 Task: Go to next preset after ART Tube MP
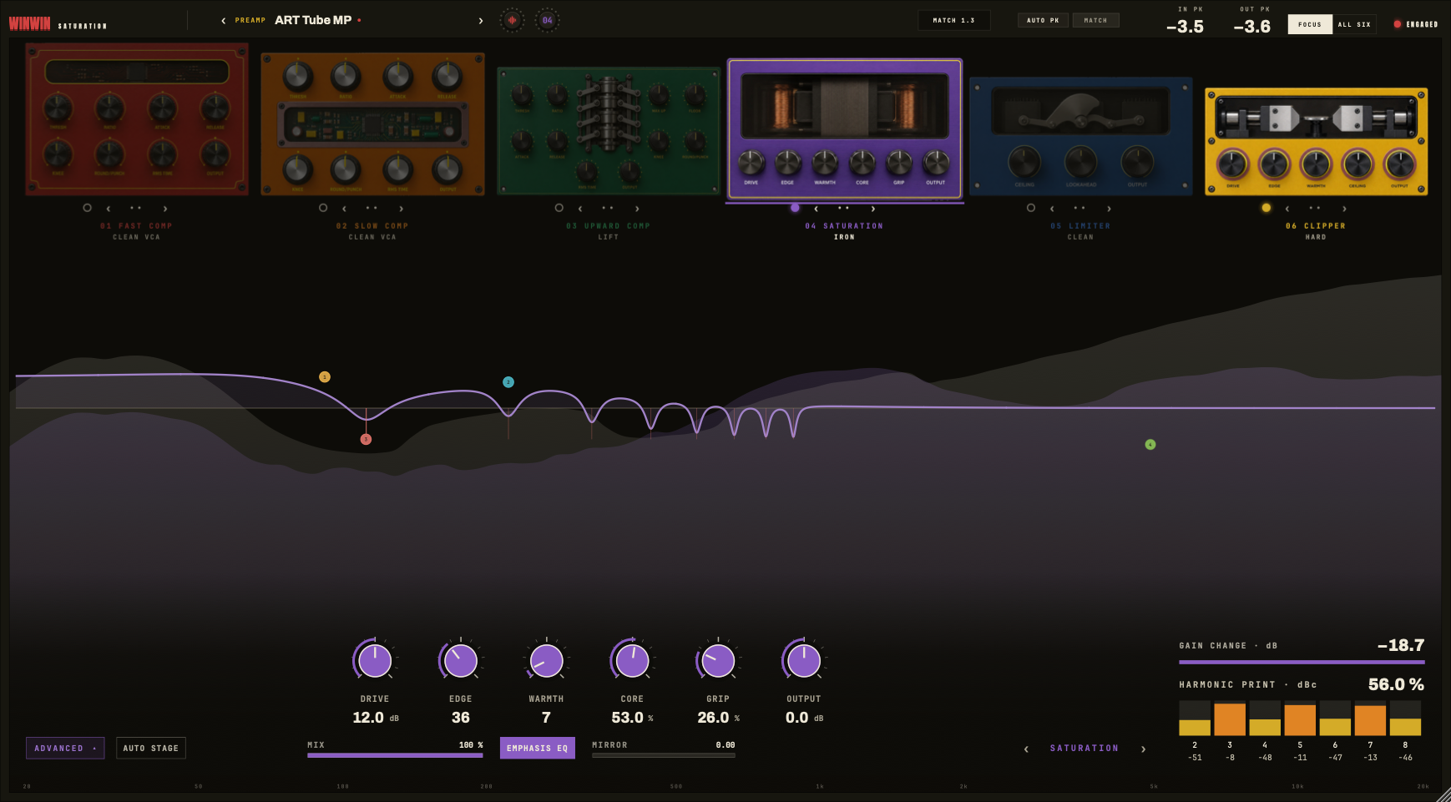click(481, 21)
